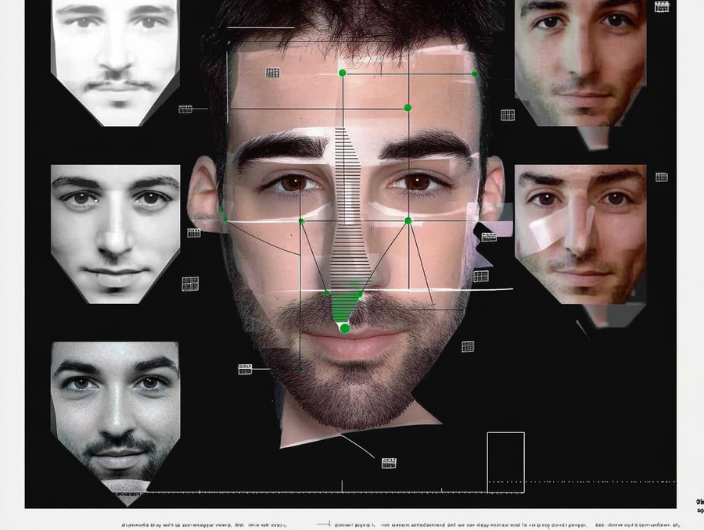
Task: Click the large green landmark dot on upper lip
Action: 344,328
